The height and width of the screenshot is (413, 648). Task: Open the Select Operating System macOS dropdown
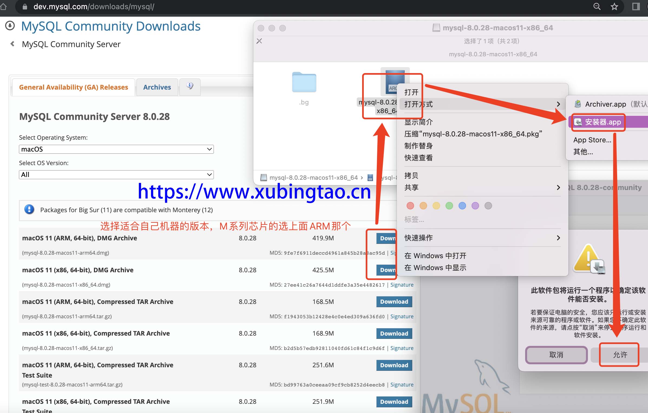click(x=116, y=149)
